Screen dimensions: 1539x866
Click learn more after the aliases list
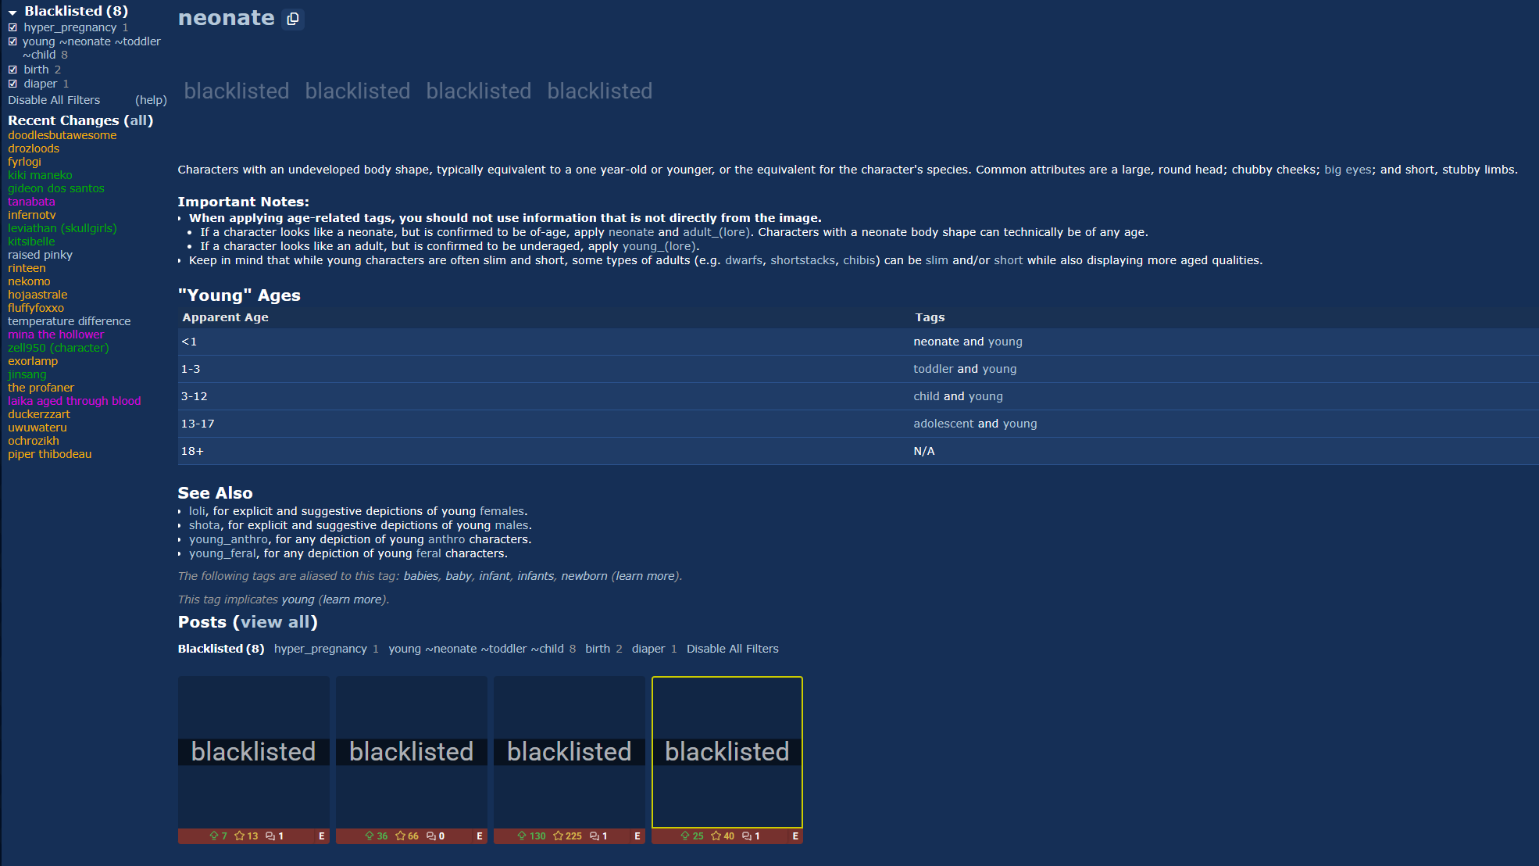coord(645,576)
